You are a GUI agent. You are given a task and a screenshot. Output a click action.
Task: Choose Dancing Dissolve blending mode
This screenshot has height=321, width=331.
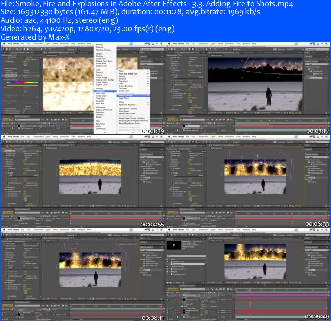coord(105,50)
